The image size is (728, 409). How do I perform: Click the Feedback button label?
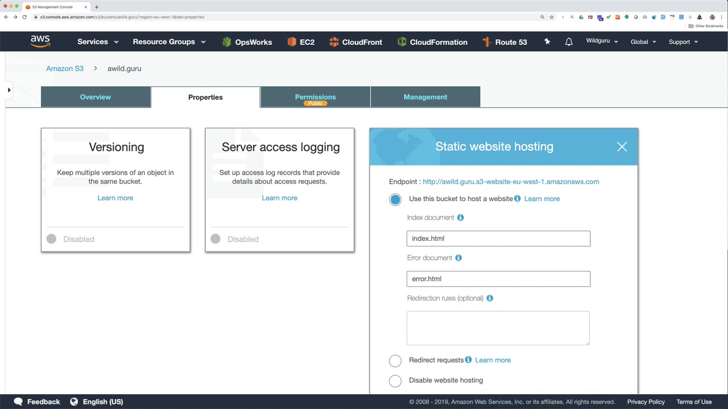pyautogui.click(x=43, y=402)
